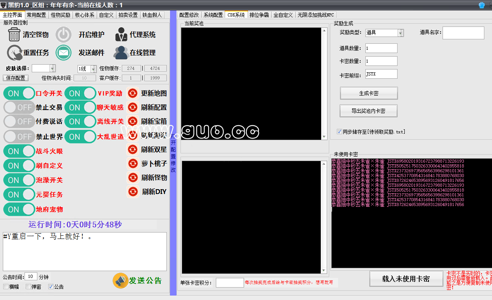This screenshot has height=300, width=492.
Task: Click the 当前奖池 list scroll down arrow
Action: [x=324, y=137]
